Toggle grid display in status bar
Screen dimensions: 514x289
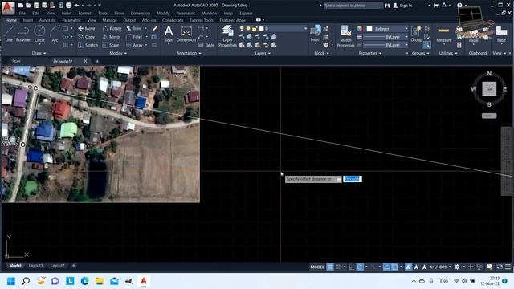pos(330,267)
